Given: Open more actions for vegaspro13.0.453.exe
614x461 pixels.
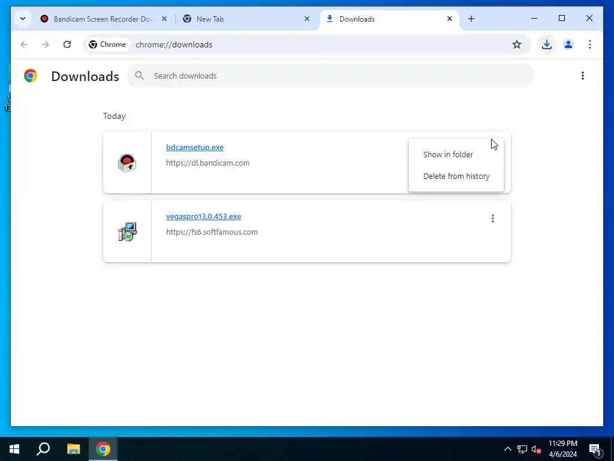Looking at the screenshot, I should tap(493, 218).
